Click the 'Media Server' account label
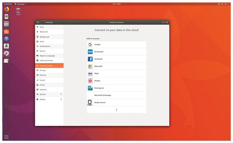This screenshot has height=143, width=233. click(x=100, y=103)
